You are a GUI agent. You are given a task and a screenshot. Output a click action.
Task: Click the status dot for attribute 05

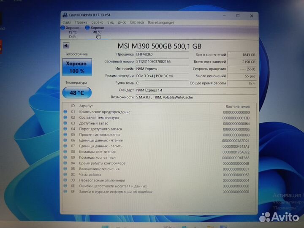pyautogui.click(x=65, y=134)
